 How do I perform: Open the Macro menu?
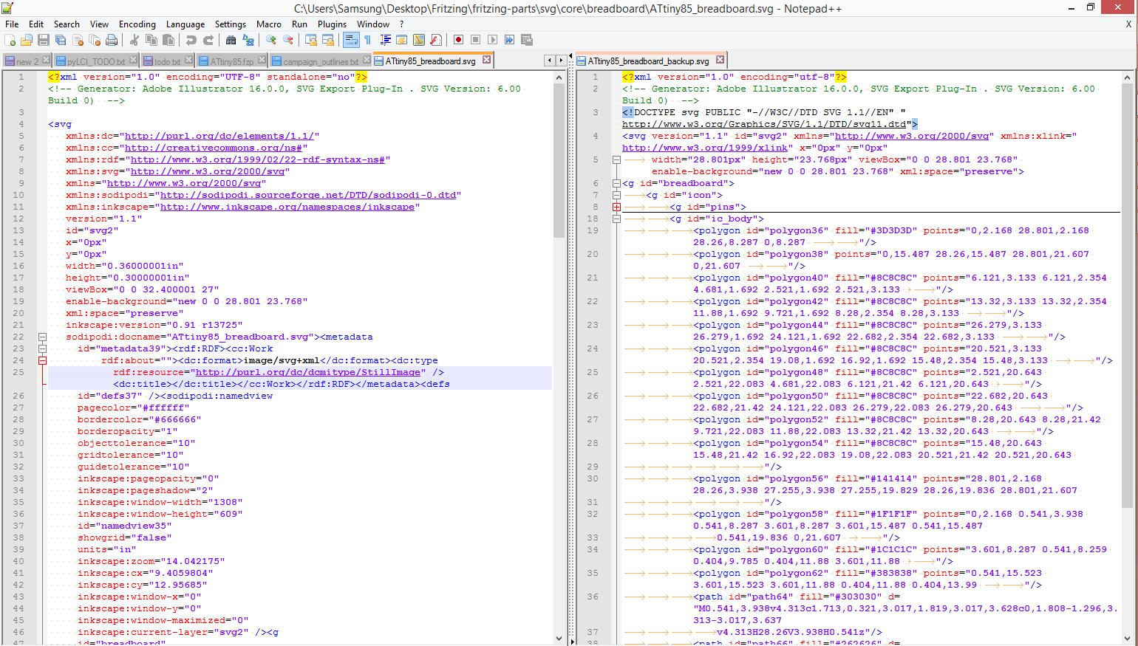(x=269, y=24)
